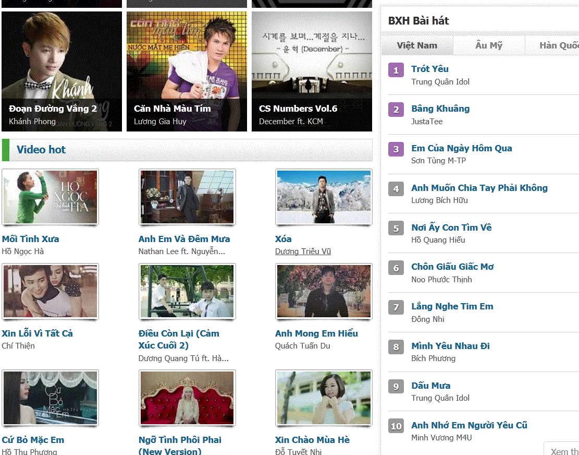Viewport: 579px width, 455px height.
Task: Open Đoạn Đường Vắng 2 album cover
Action: click(x=61, y=71)
